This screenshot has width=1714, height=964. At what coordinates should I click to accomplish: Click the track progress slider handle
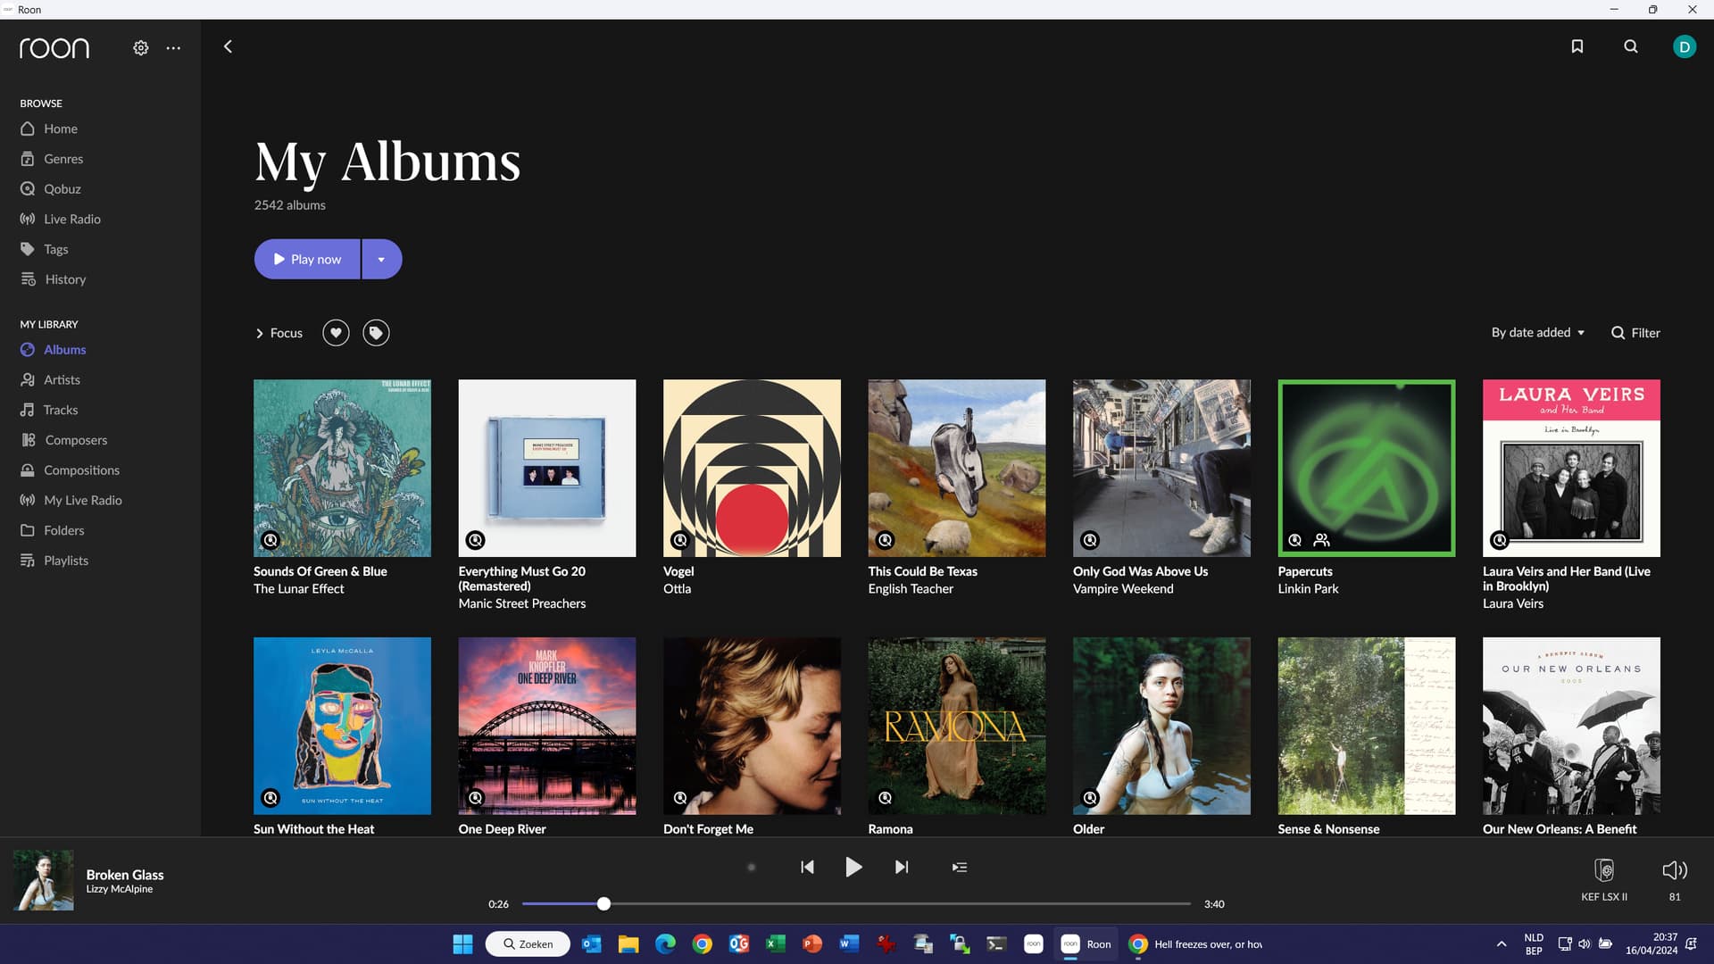604,904
